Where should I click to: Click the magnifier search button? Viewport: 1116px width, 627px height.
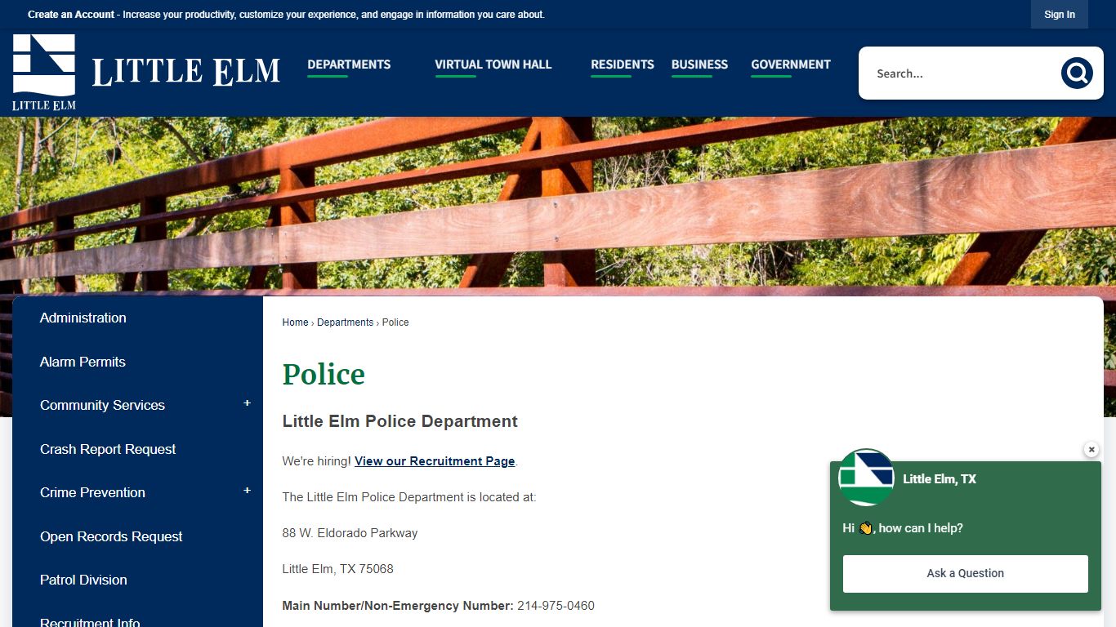(x=1077, y=73)
